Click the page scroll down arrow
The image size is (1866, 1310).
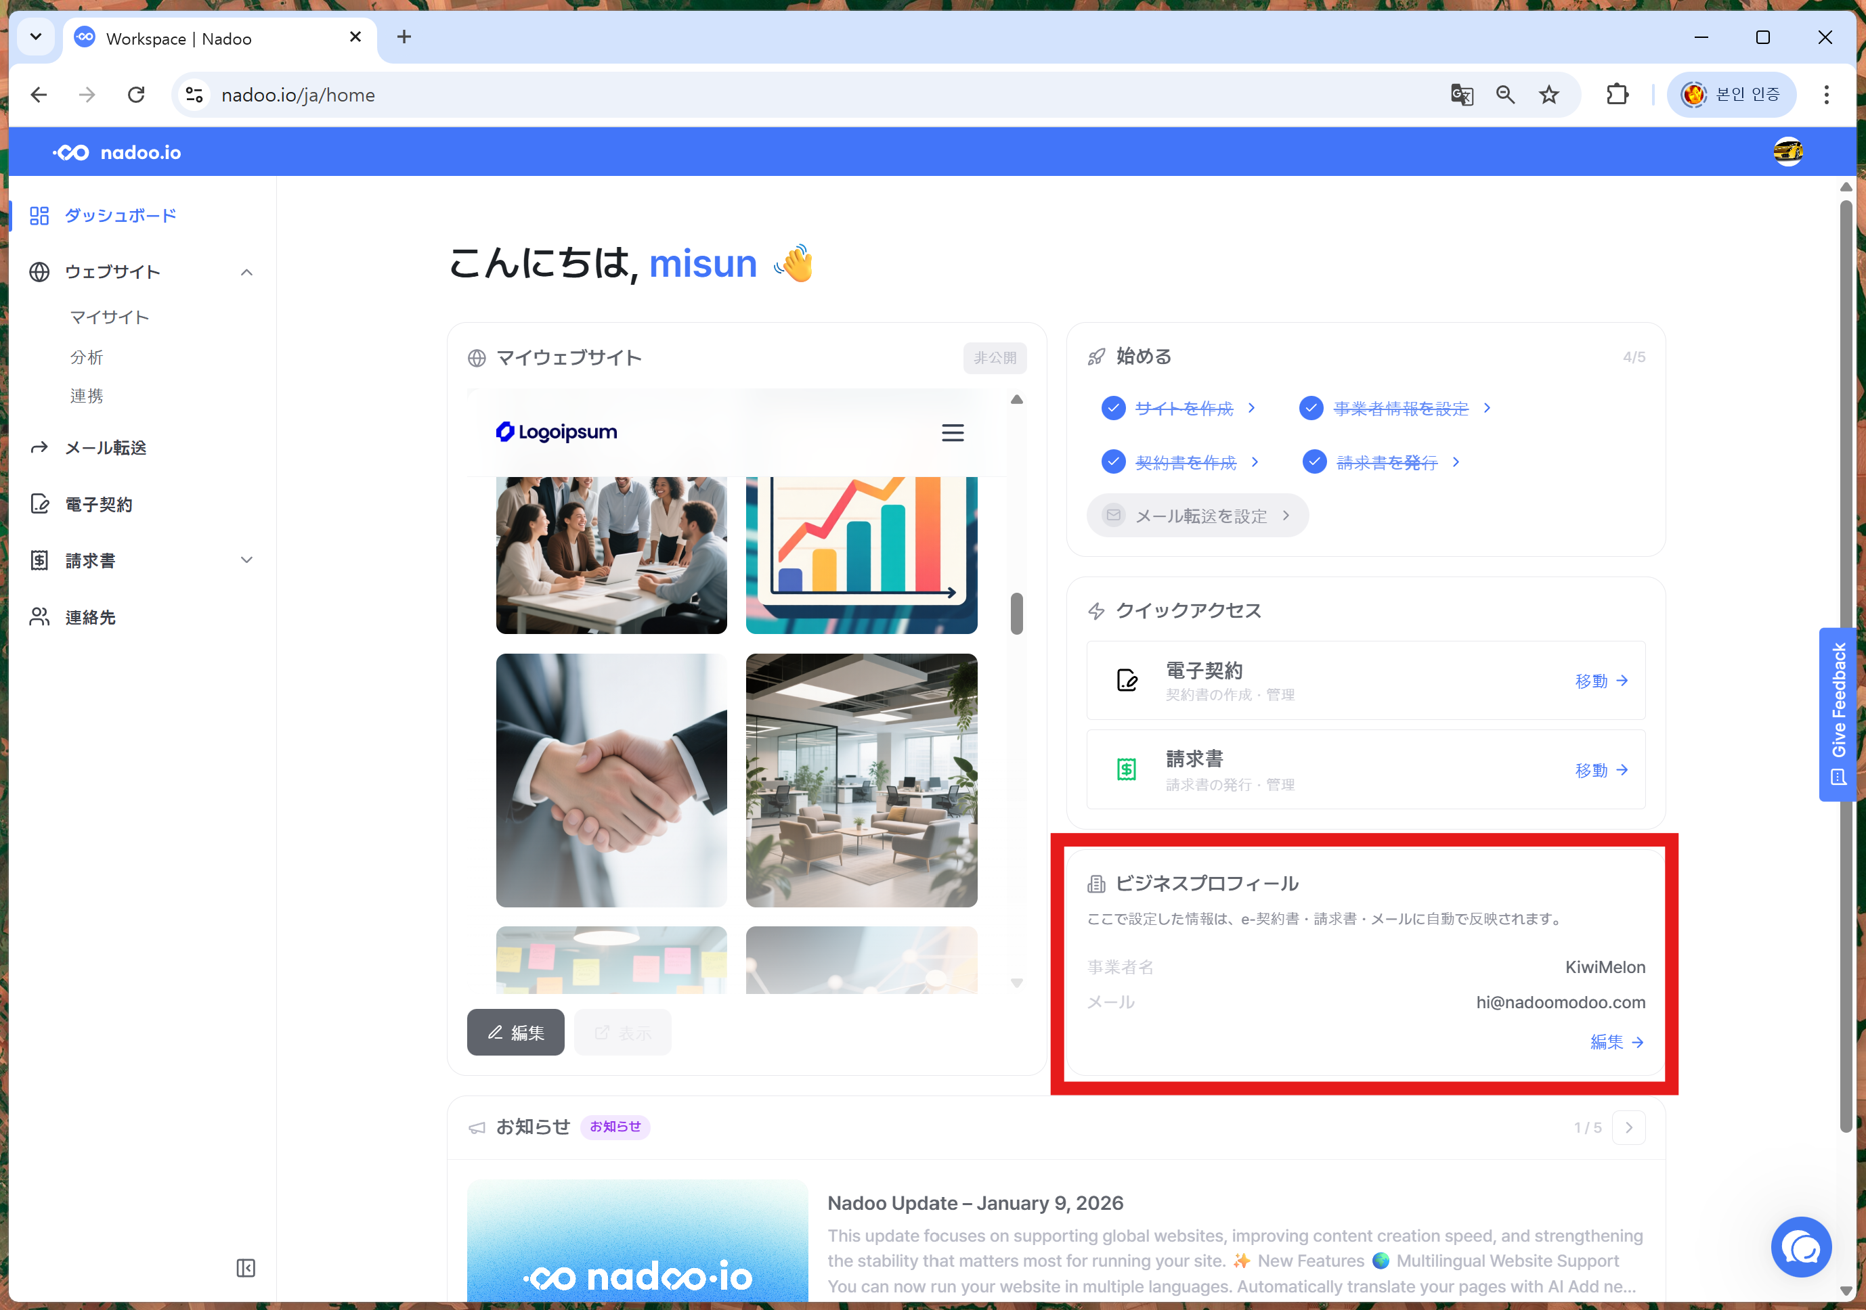click(x=1846, y=1291)
